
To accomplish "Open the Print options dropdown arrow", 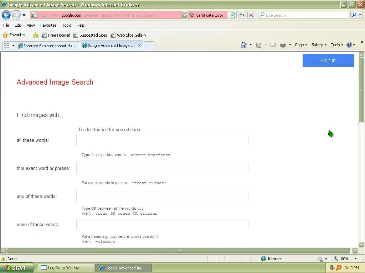I will [x=290, y=45].
